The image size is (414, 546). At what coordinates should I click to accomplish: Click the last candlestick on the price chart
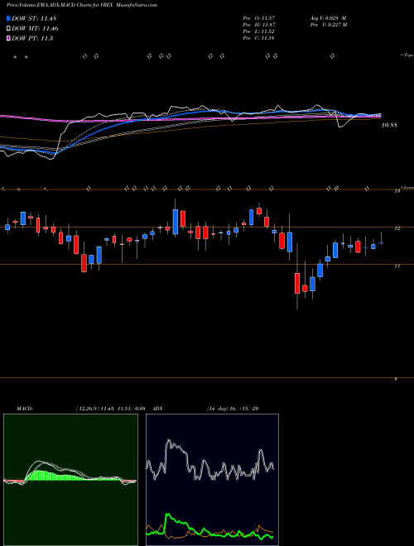(x=381, y=242)
